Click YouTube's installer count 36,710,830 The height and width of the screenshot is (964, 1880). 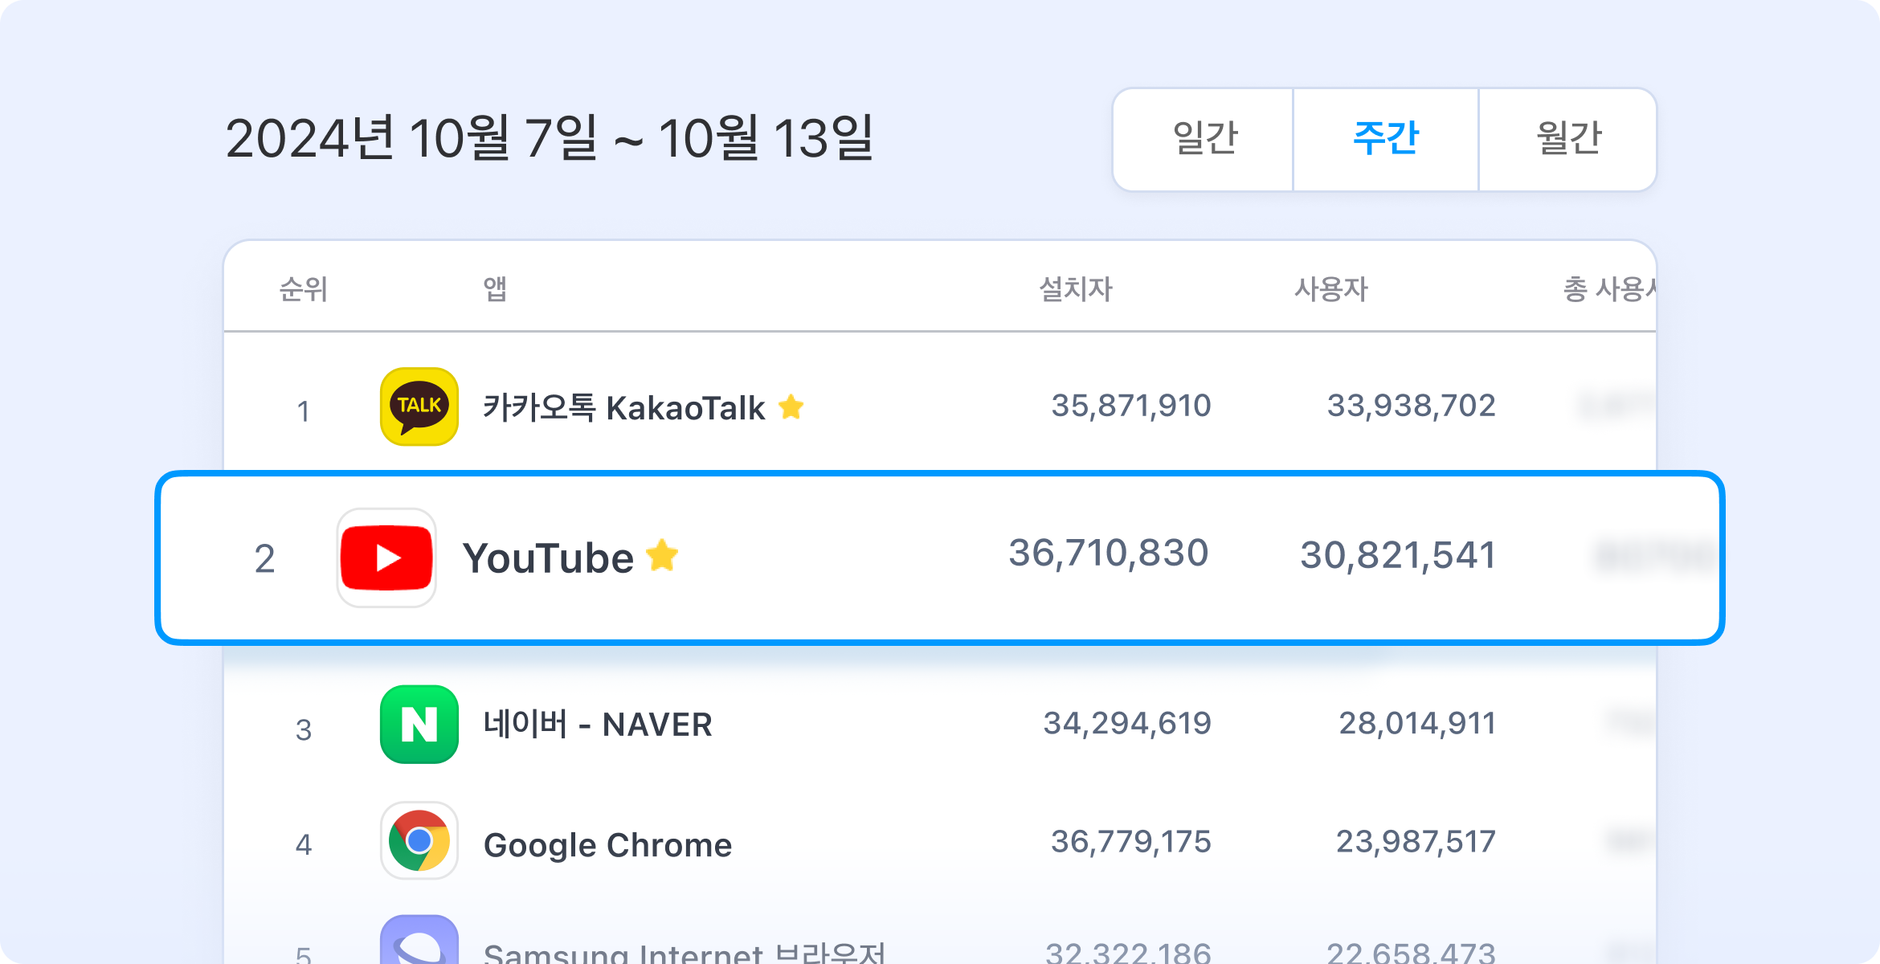coord(1108,553)
